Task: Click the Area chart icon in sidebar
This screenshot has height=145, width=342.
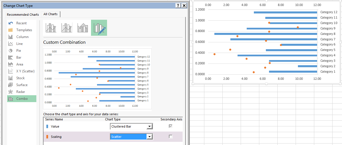Action: point(11,64)
